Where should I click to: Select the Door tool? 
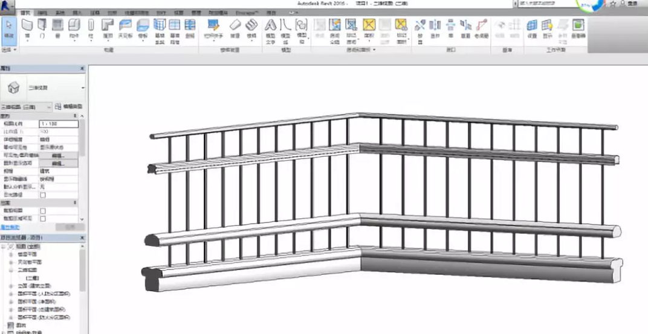[x=42, y=29]
